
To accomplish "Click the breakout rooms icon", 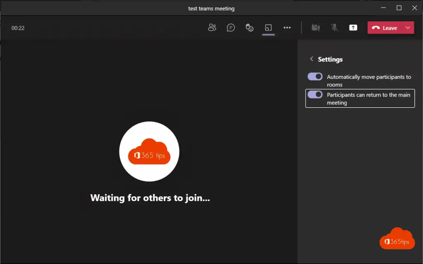I will (x=268, y=28).
